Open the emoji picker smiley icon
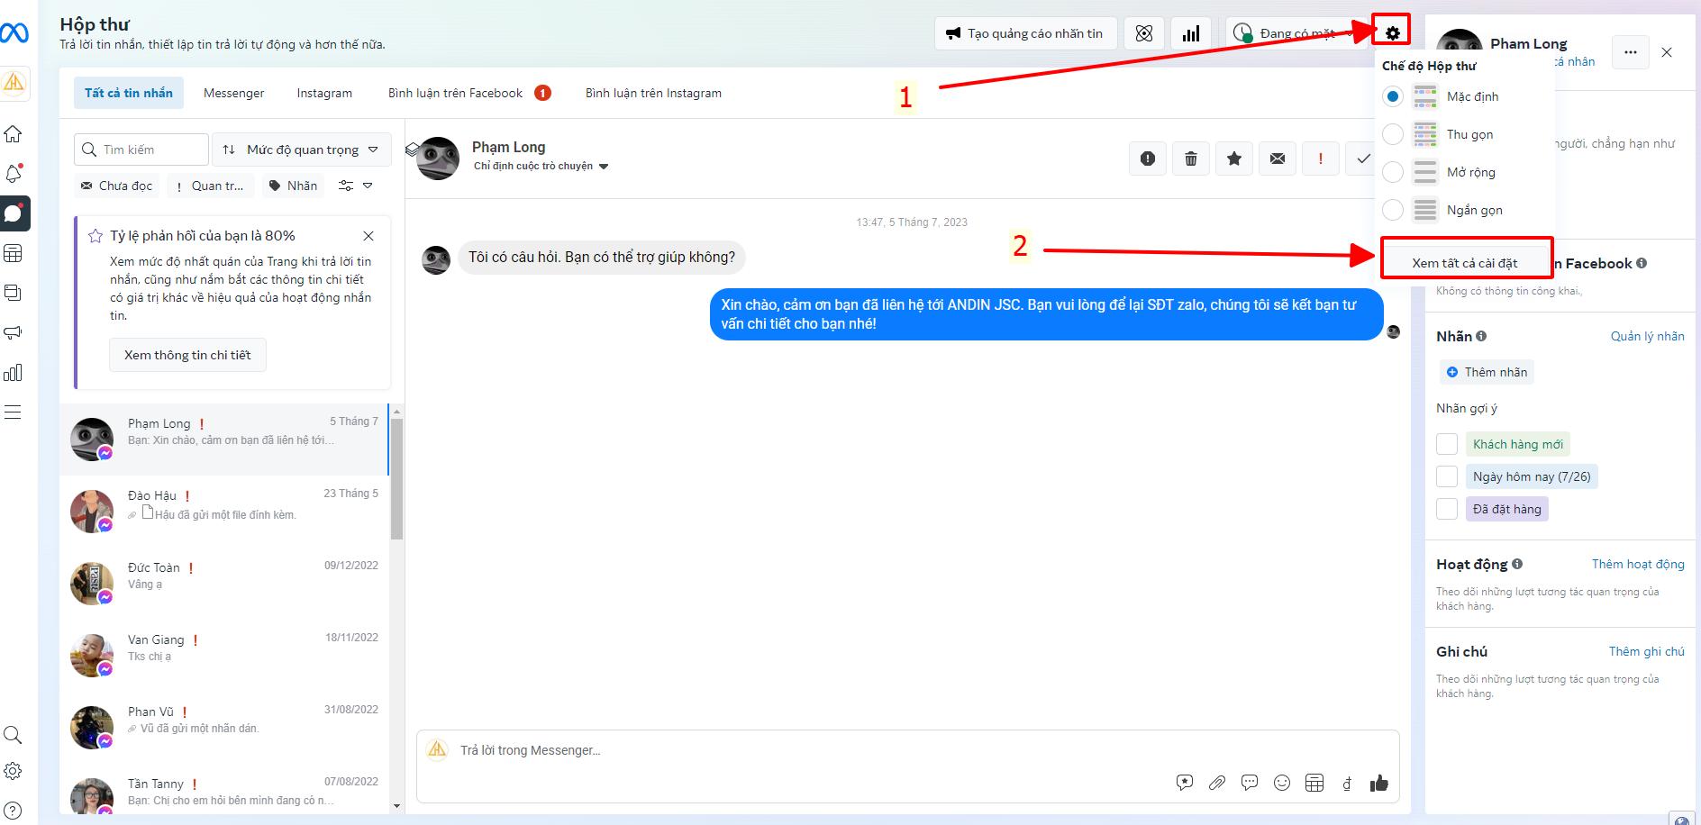 coord(1281,783)
